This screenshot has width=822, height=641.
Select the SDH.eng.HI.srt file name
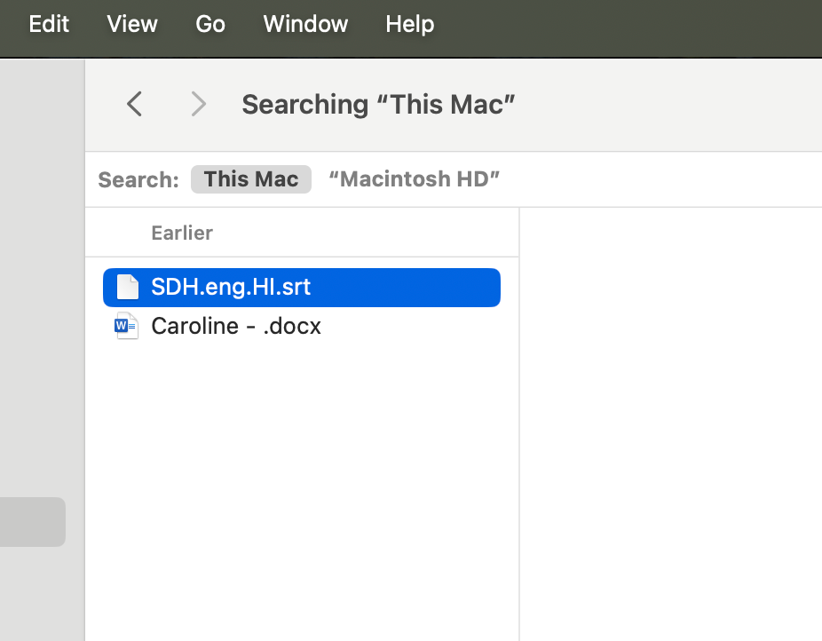click(x=231, y=288)
